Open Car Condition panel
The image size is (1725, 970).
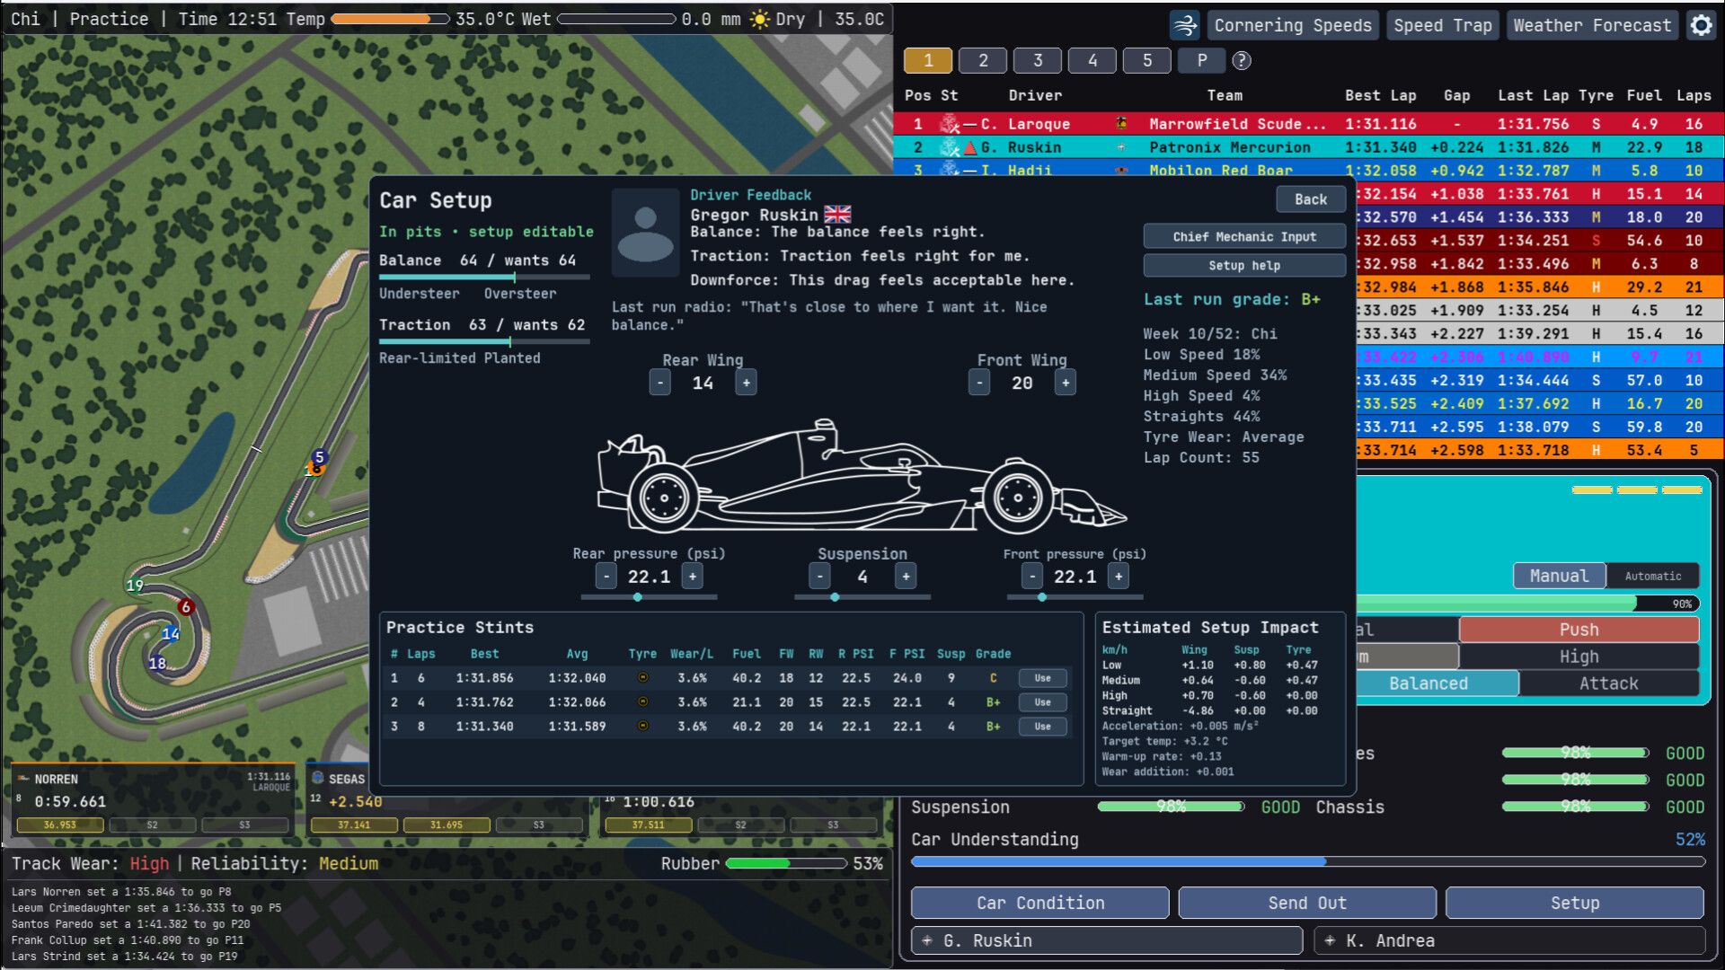coord(1040,903)
